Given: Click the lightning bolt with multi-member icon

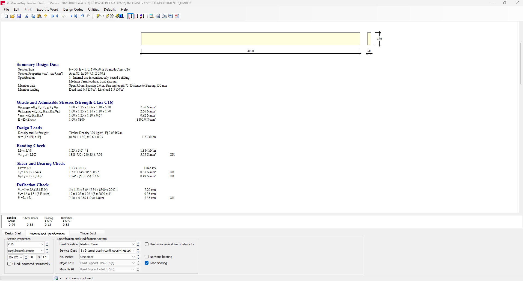Looking at the screenshot, I should [x=110, y=16].
